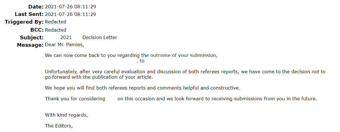Click the line about the submission outcome
340x132 pixels.
pos(131,56)
